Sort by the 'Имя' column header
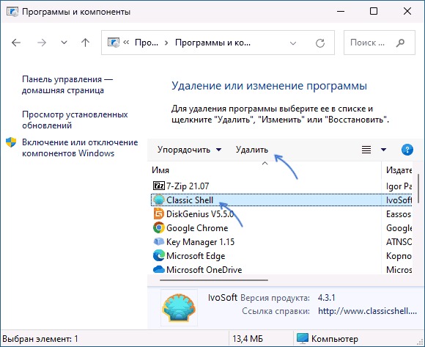This screenshot has height=347, width=425. [160, 170]
